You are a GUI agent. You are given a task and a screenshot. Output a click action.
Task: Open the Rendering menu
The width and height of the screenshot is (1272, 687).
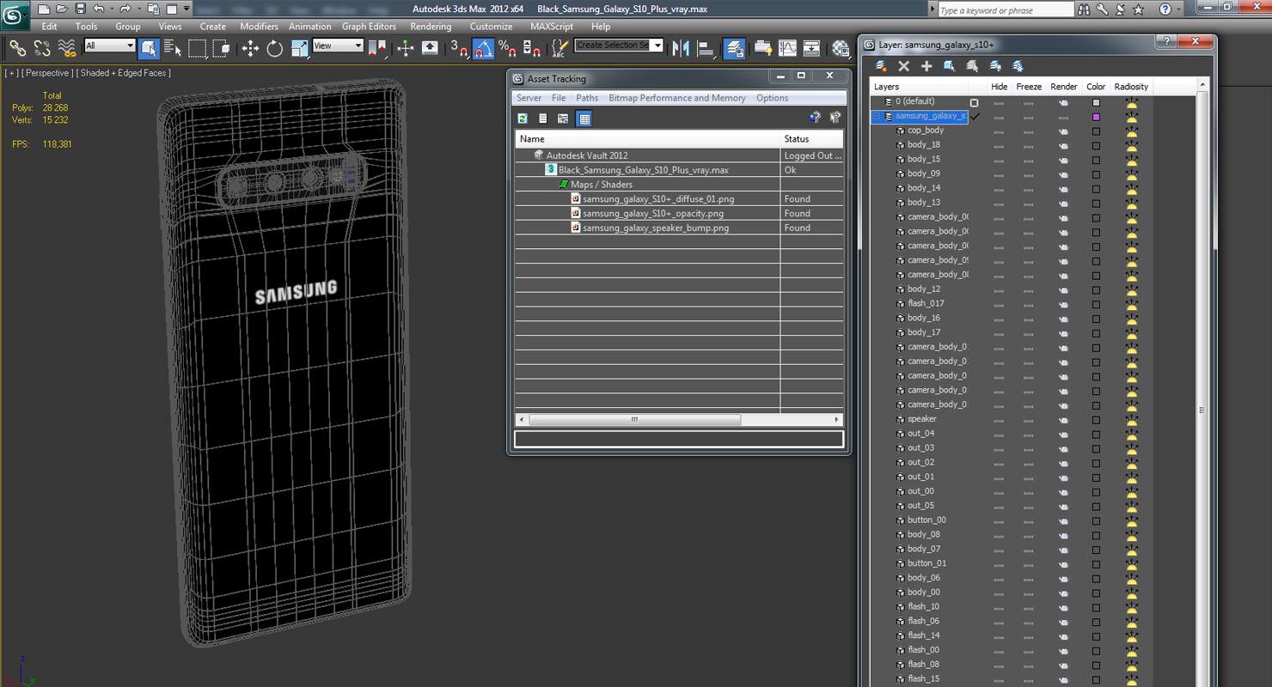tap(431, 27)
